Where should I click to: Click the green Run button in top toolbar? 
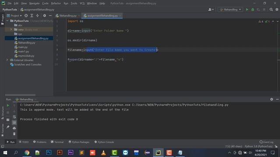[x=247, y=10]
